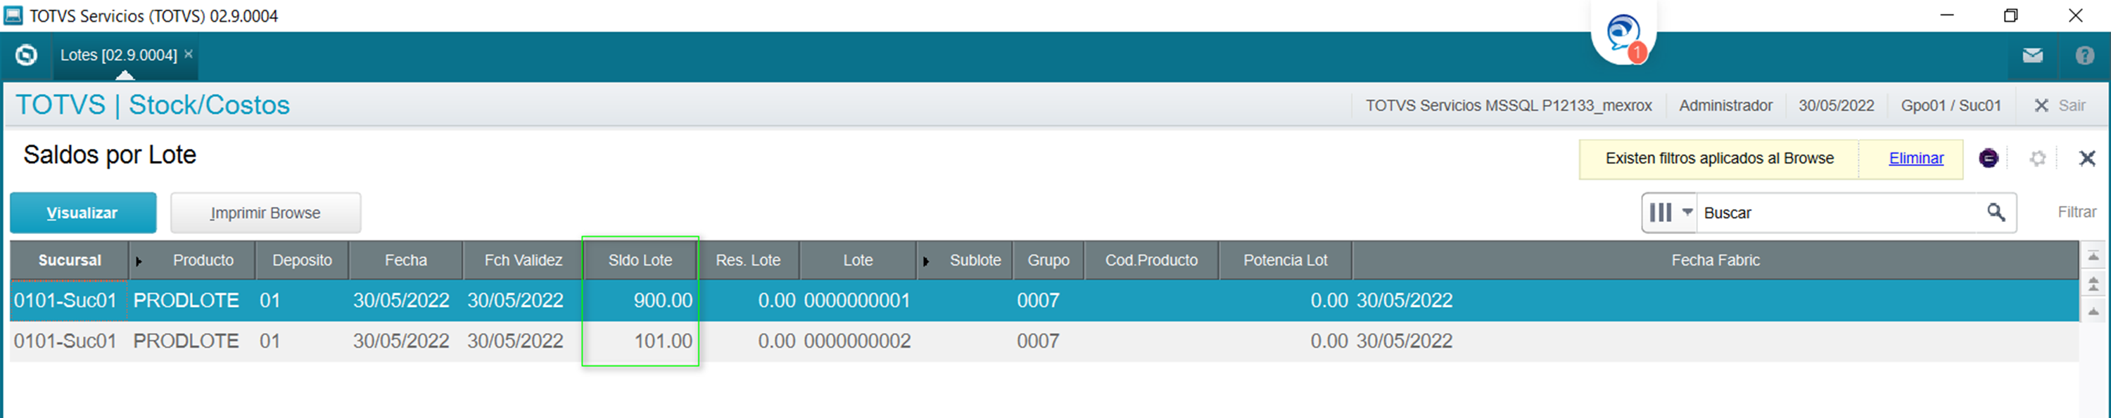Screen dimensions: 2111x418
Task: Click the purple round icon beside Eliminar
Action: (1987, 158)
